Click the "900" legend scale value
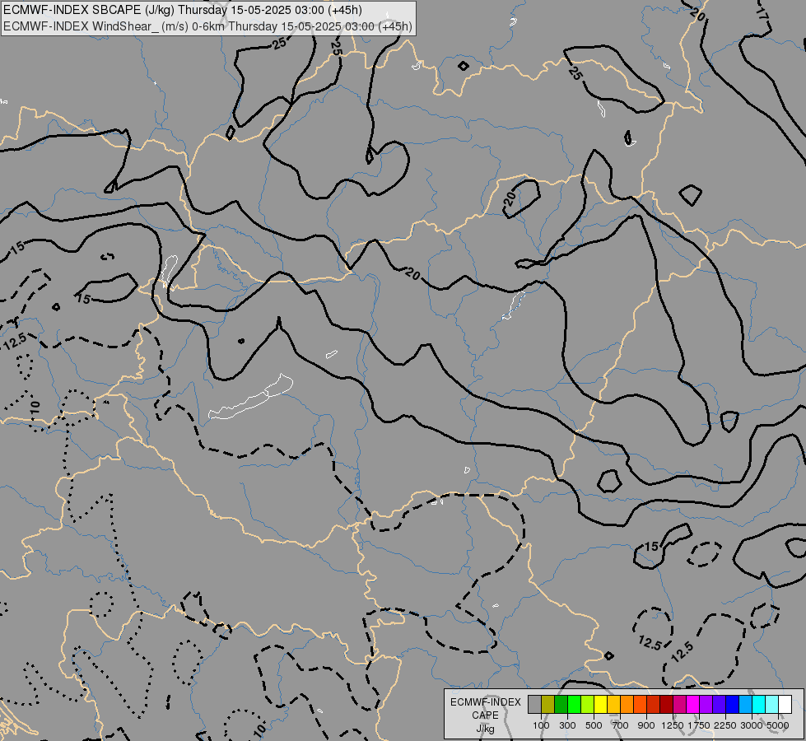 [646, 725]
